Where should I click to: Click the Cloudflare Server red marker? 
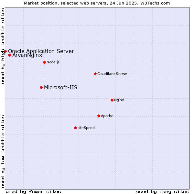coord(95,74)
